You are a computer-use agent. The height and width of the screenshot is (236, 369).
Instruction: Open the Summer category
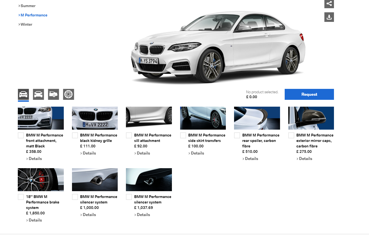pos(27,6)
